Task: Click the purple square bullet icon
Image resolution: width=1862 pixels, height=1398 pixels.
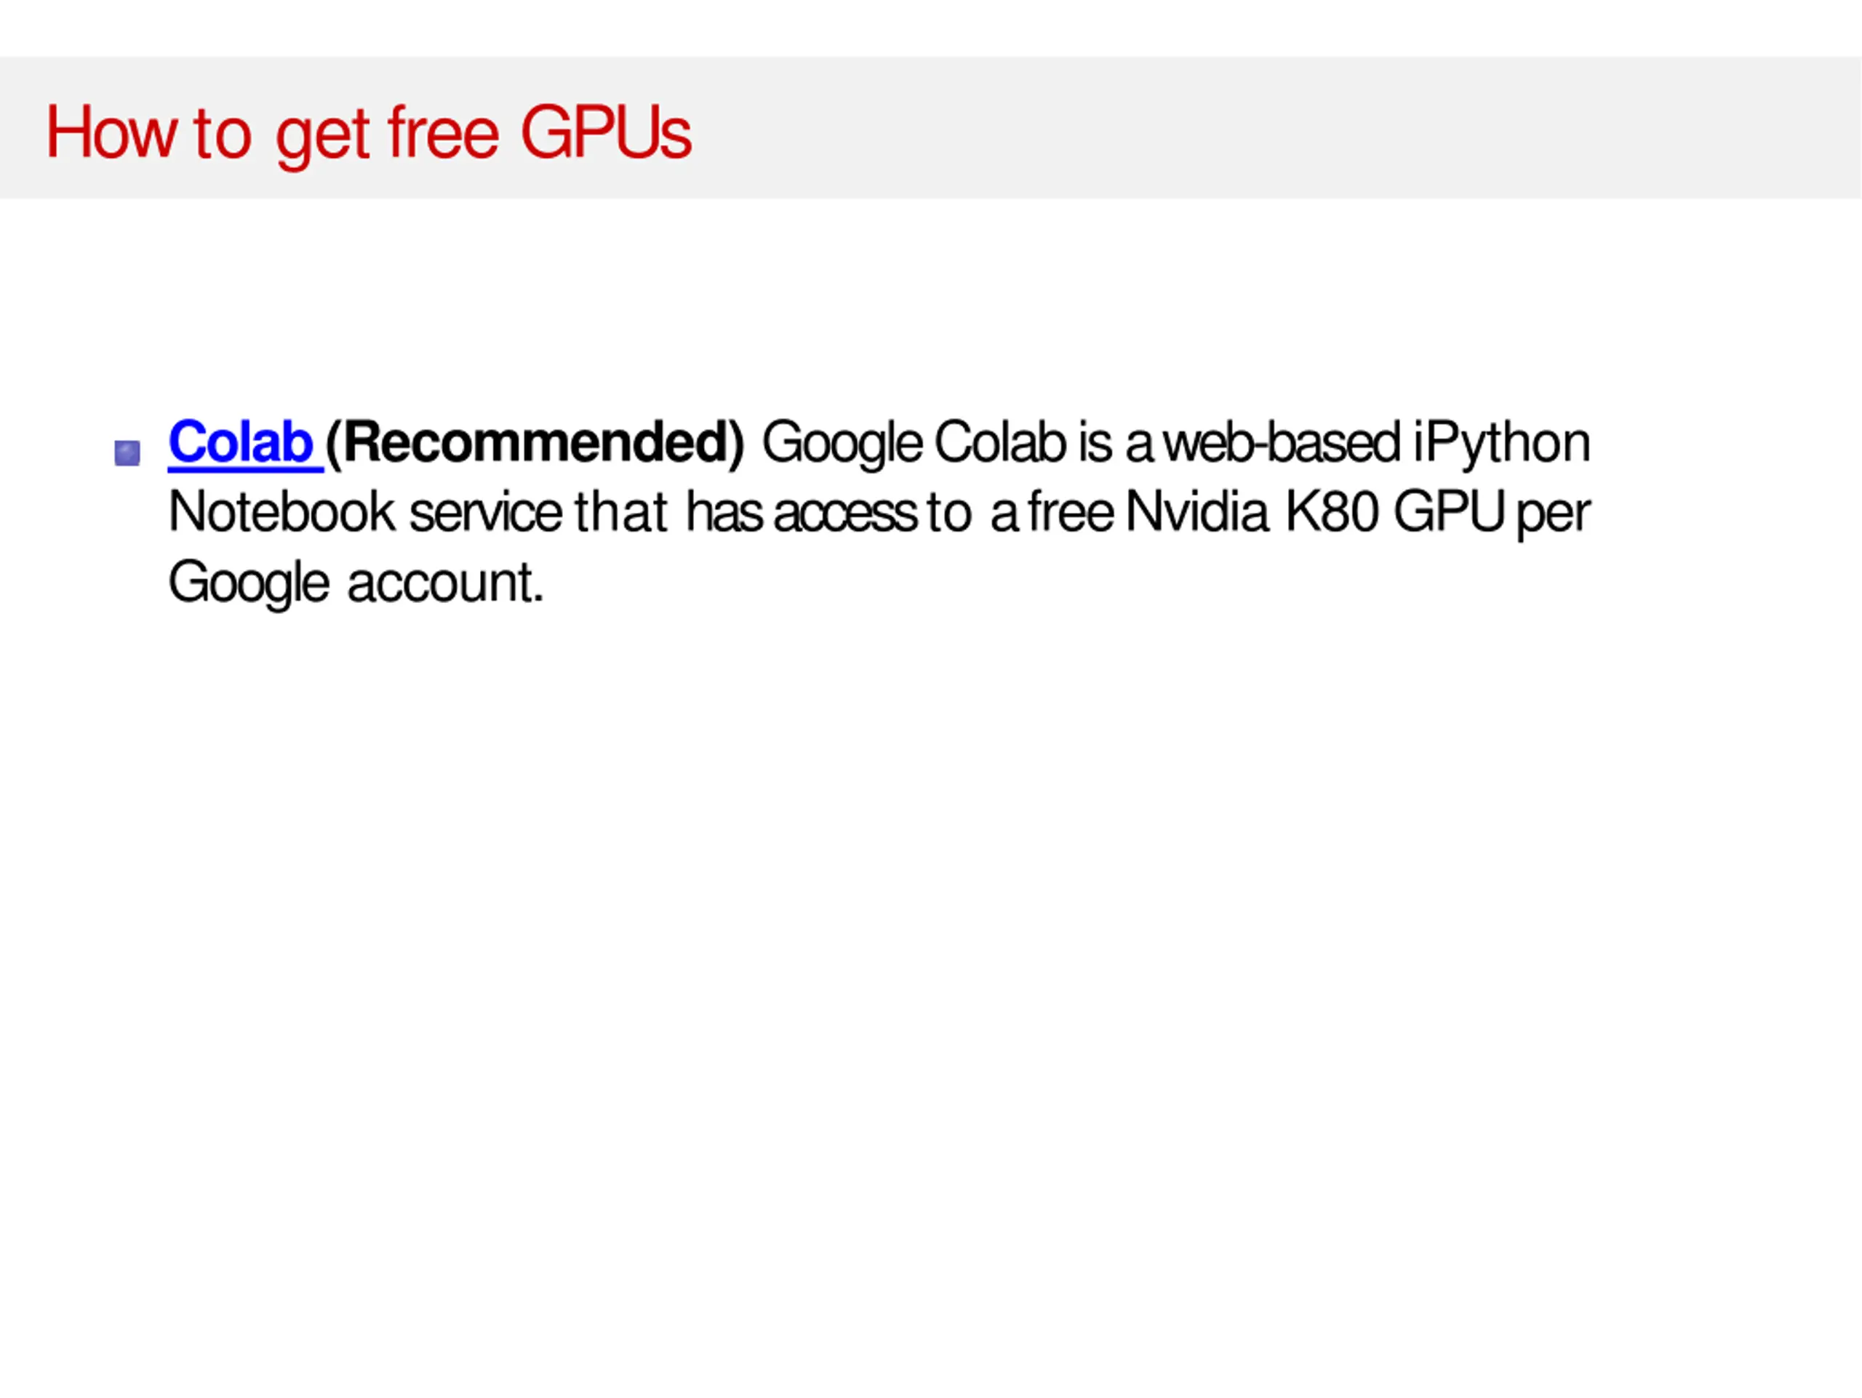Action: (127, 453)
